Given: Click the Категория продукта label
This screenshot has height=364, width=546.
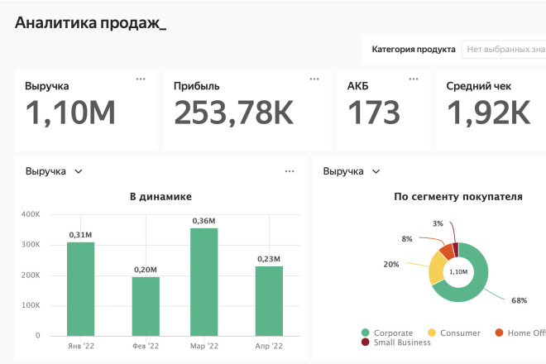Looking at the screenshot, I should (x=414, y=50).
